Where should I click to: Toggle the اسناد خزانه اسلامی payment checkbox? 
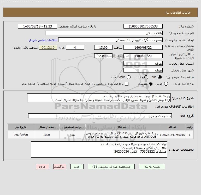[127, 84]
